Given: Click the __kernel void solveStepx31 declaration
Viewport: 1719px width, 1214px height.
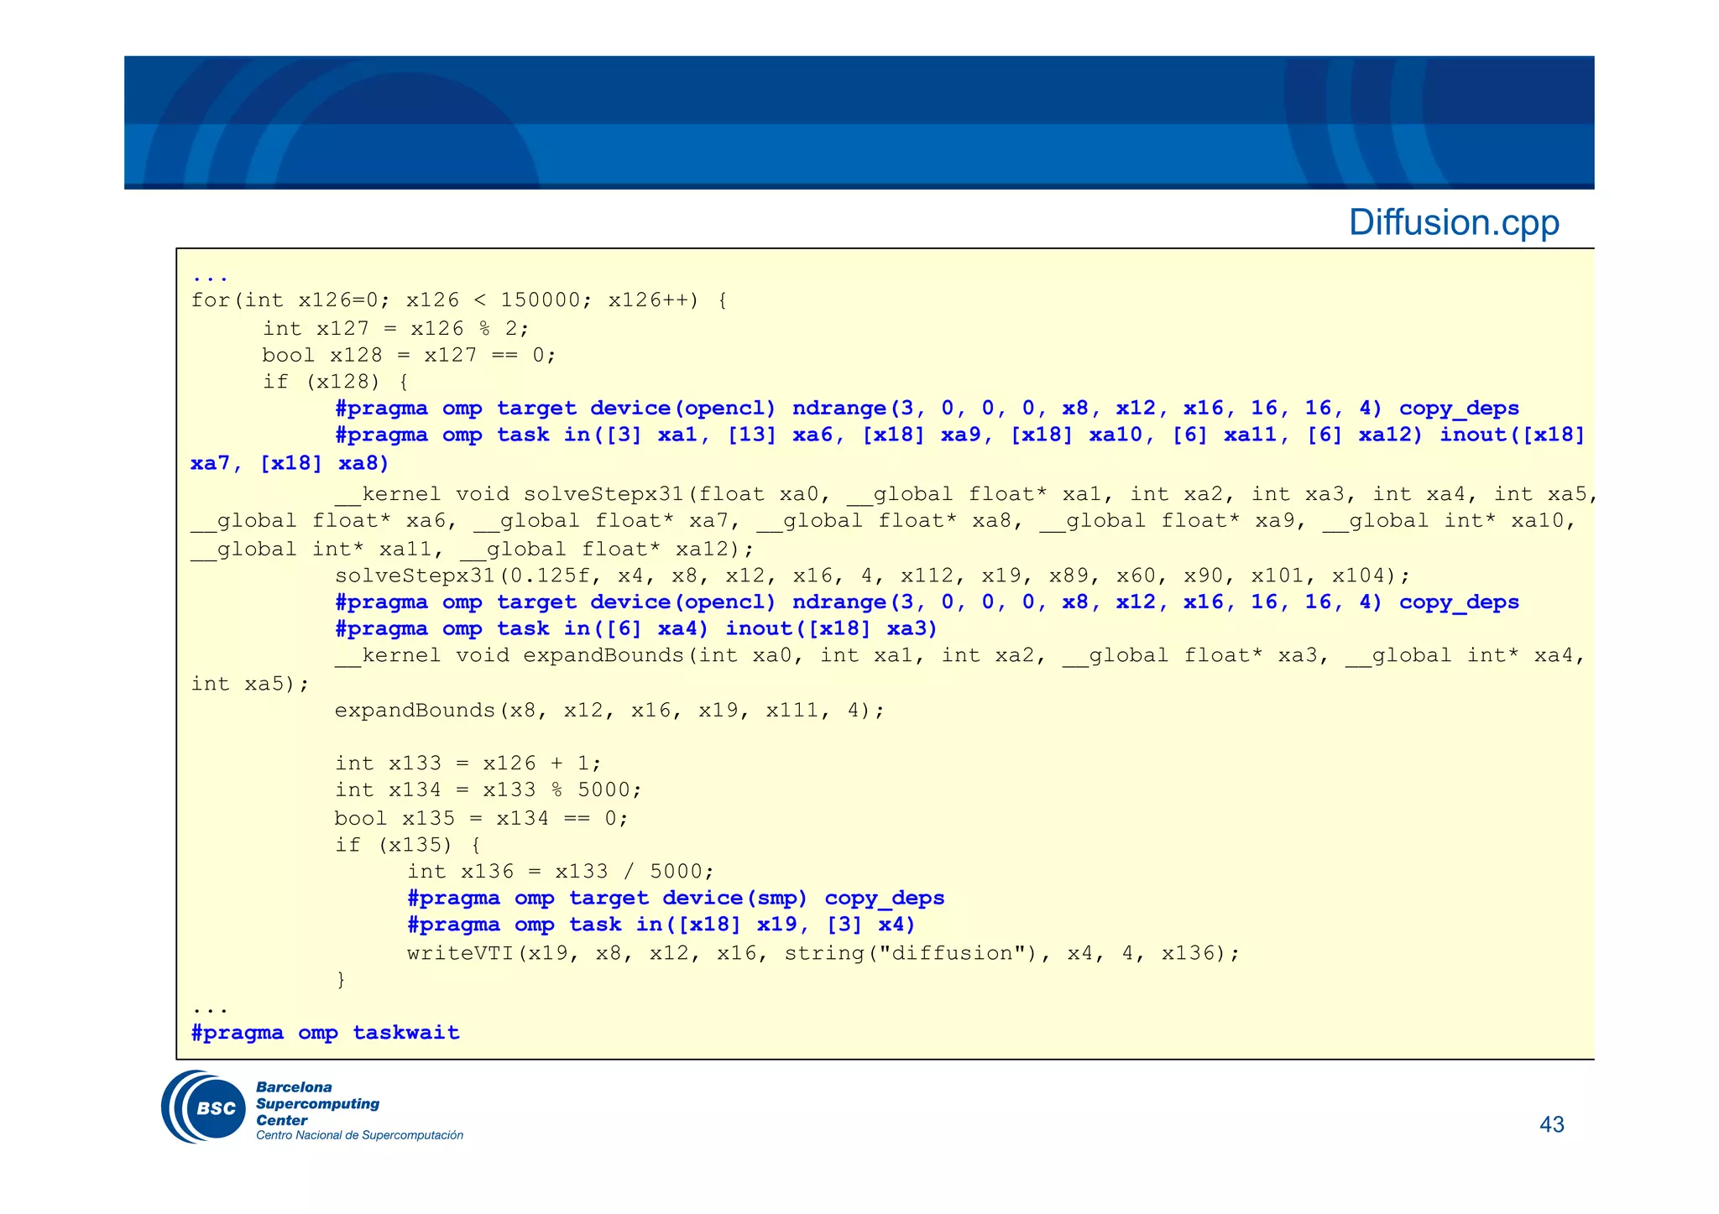Looking at the screenshot, I should [x=966, y=494].
